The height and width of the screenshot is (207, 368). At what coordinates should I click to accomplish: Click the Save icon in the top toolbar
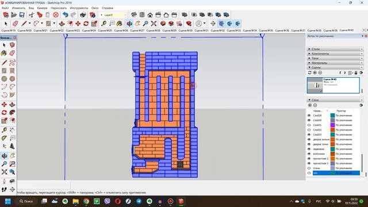tap(22, 15)
